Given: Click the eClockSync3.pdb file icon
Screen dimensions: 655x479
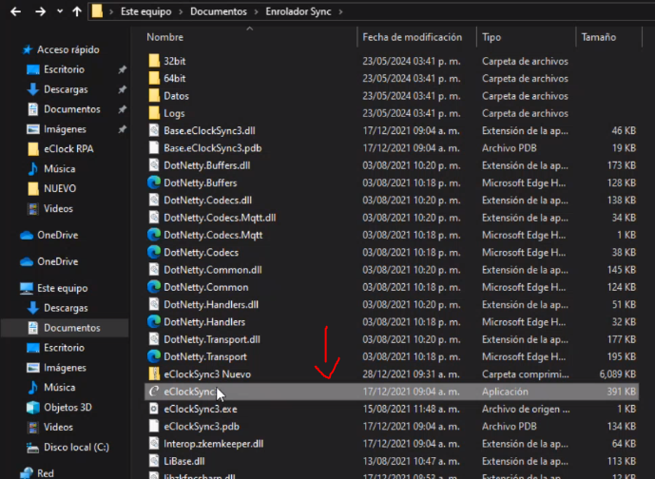Looking at the screenshot, I should (x=154, y=427).
